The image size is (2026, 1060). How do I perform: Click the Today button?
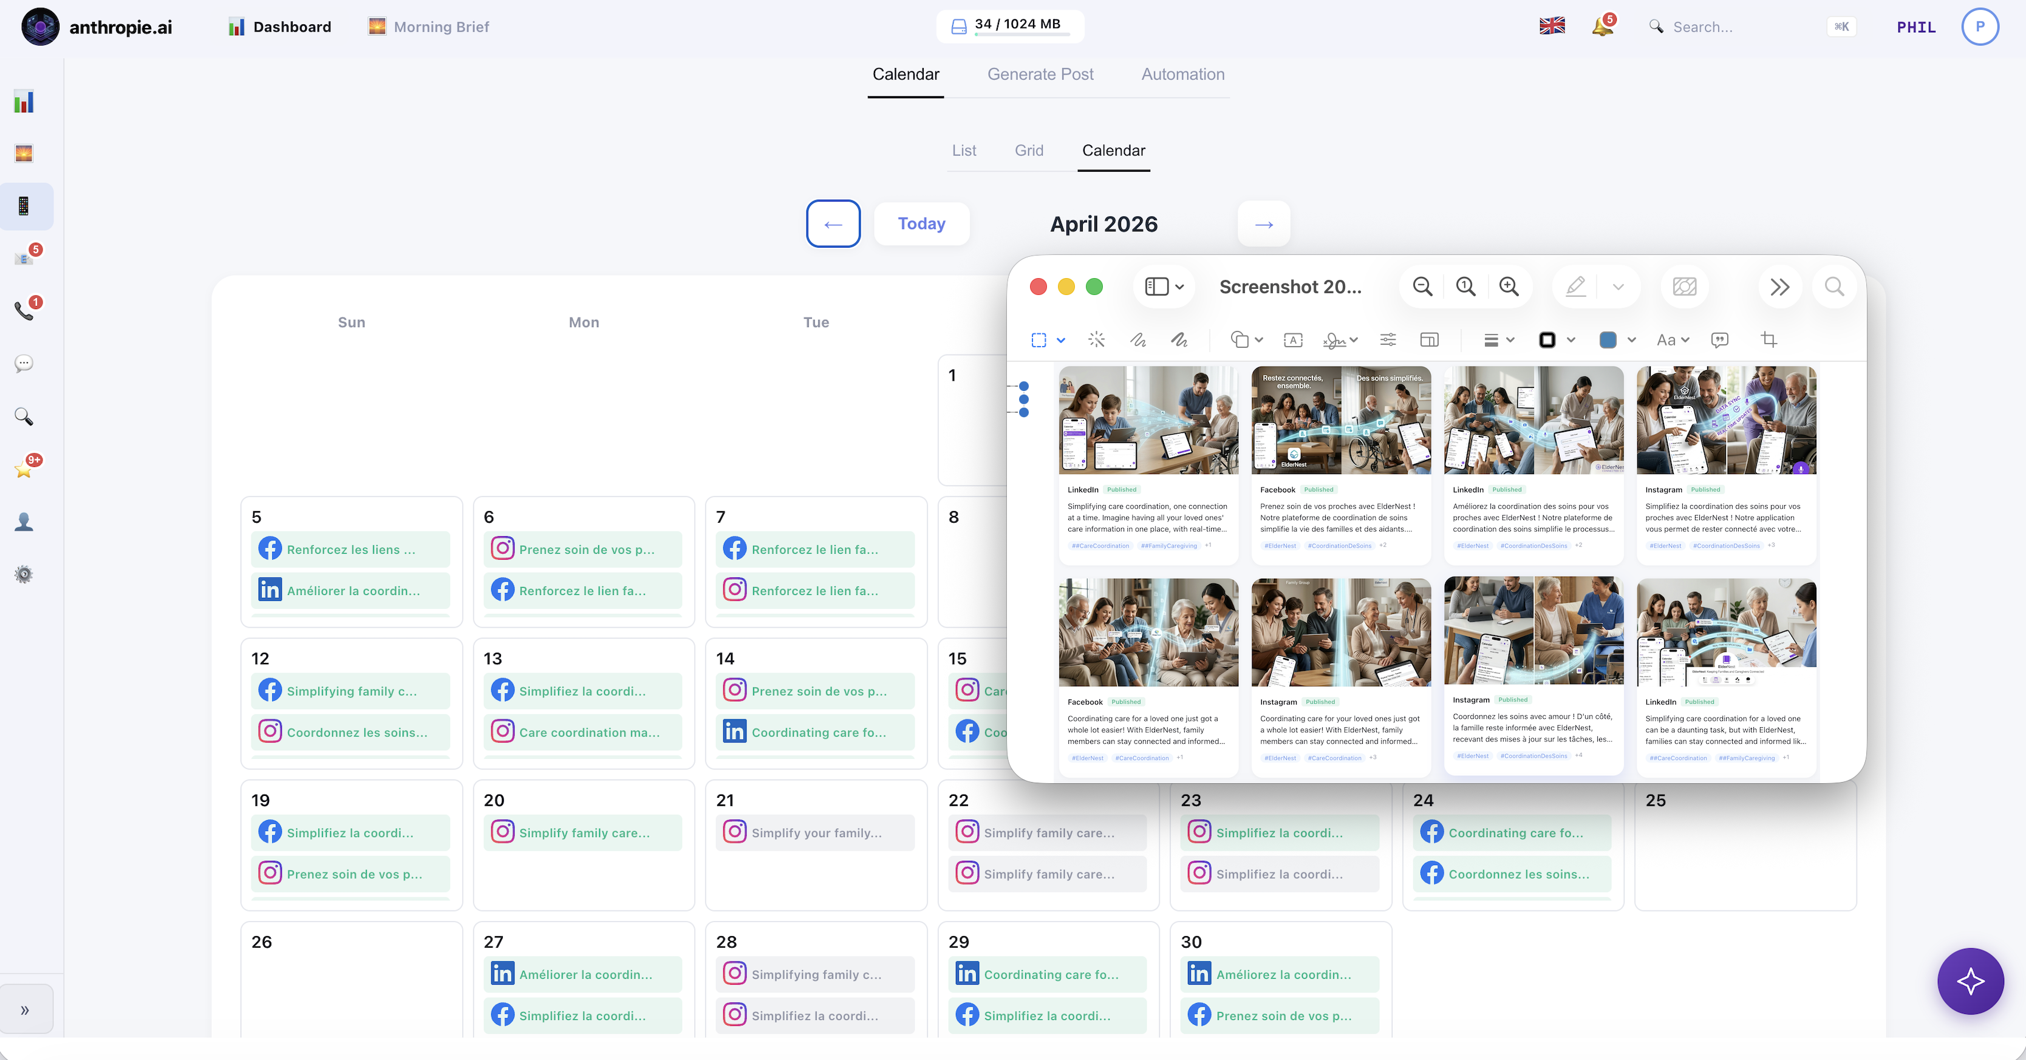pyautogui.click(x=921, y=223)
